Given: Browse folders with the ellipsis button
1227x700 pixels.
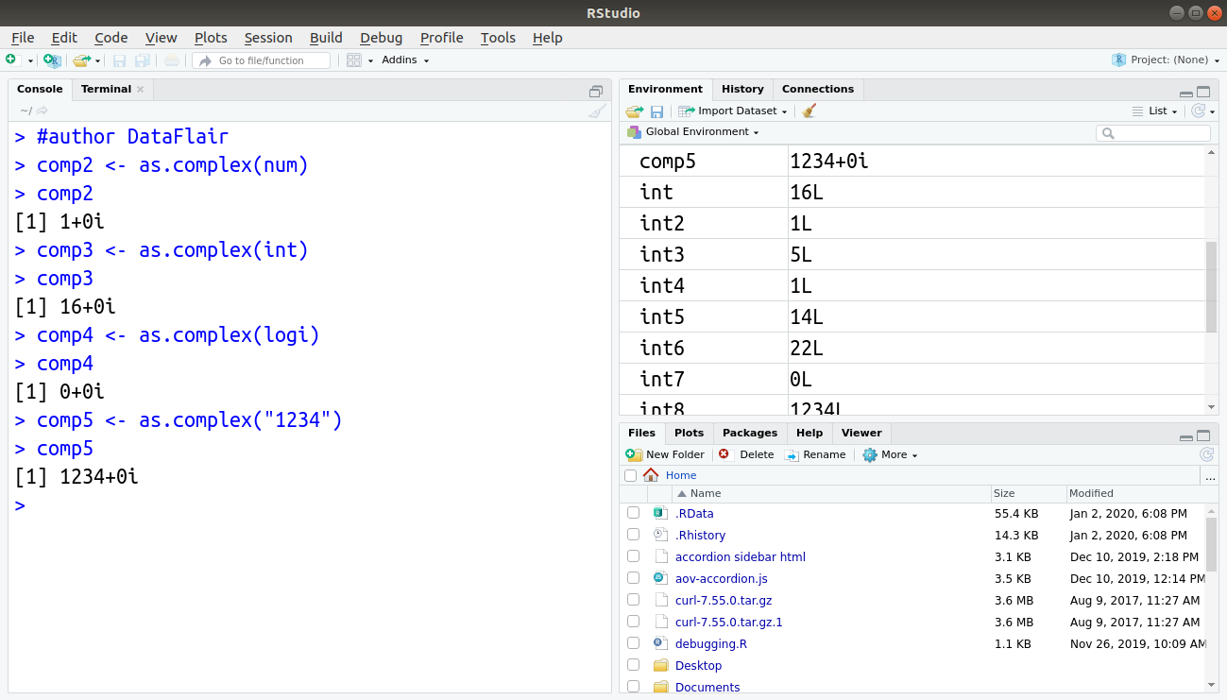Looking at the screenshot, I should 1210,476.
